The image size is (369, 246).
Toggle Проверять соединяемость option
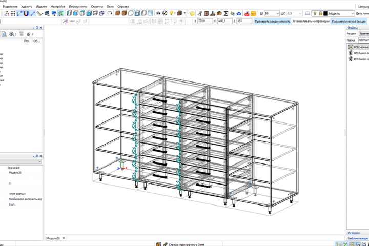click(272, 22)
